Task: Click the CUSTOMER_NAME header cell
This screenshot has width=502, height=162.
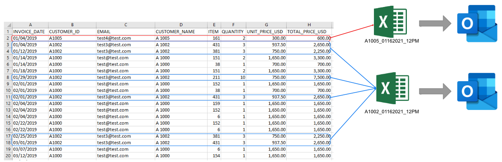Action: (181, 31)
